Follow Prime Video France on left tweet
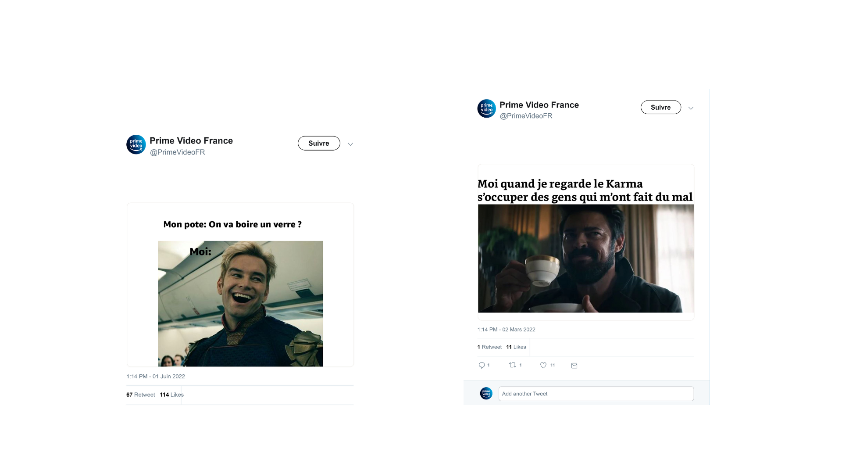 click(x=319, y=143)
